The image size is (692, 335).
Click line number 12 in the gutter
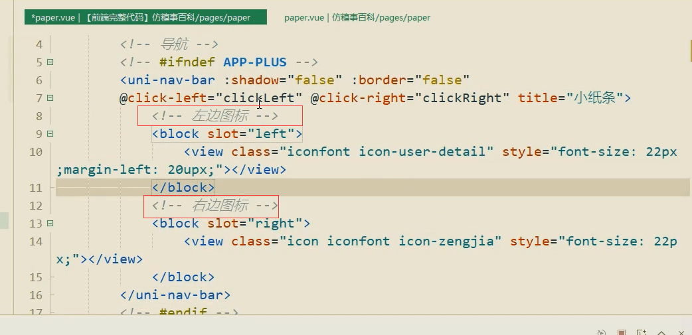(36, 206)
